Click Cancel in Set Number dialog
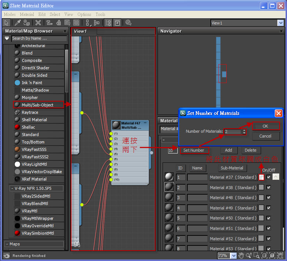Viewport: 287px width, 261px height. [x=266, y=136]
